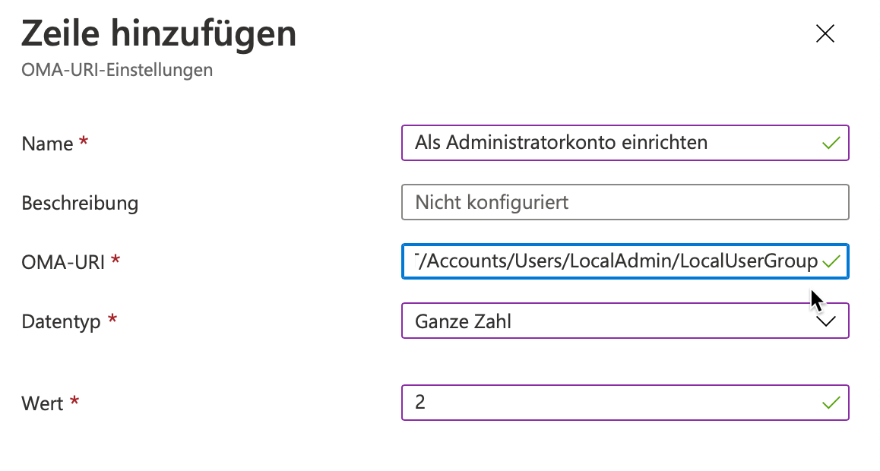This screenshot has width=880, height=471.
Task: Close the Zeile hinzufügen panel
Action: click(825, 33)
